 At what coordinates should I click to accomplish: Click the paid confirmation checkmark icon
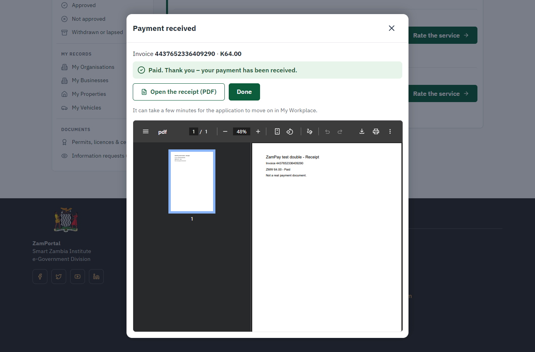[141, 70]
